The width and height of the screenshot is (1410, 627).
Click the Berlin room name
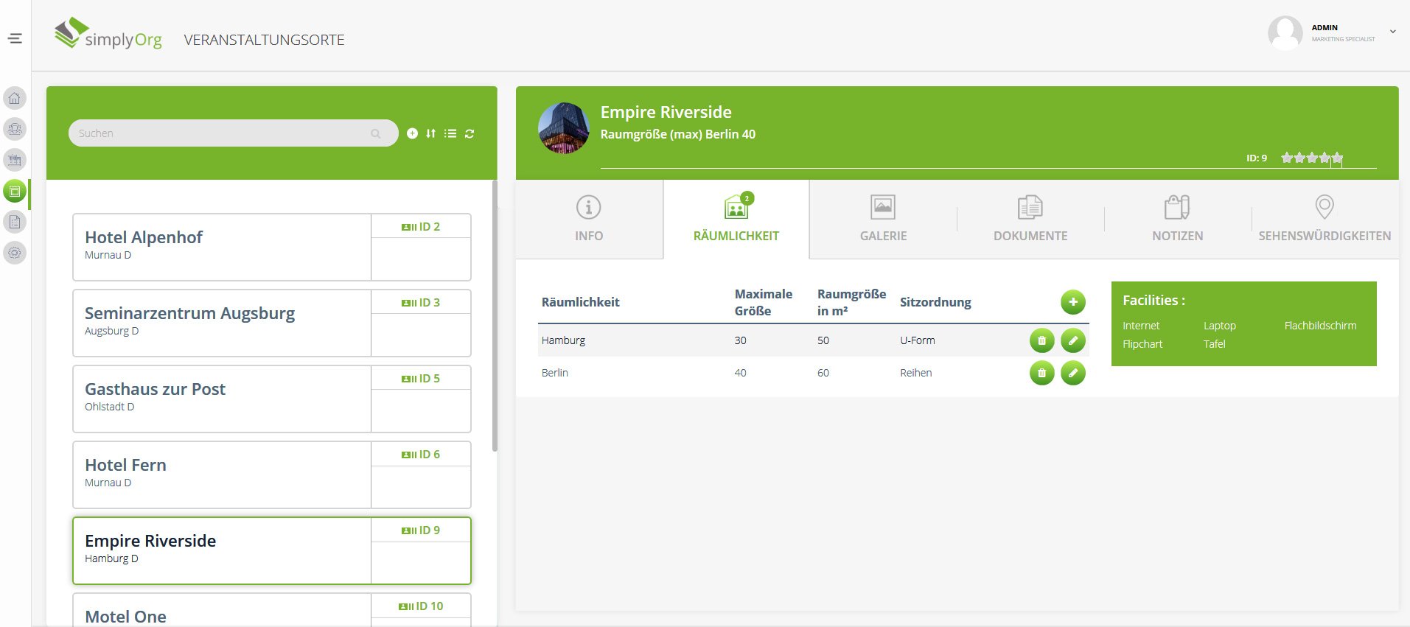tap(555, 373)
